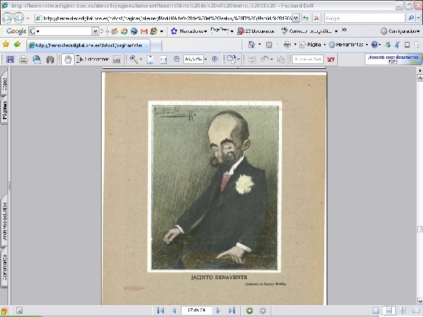The width and height of the screenshot is (423, 317).
Task: Refresh the current page
Action: coord(305,18)
